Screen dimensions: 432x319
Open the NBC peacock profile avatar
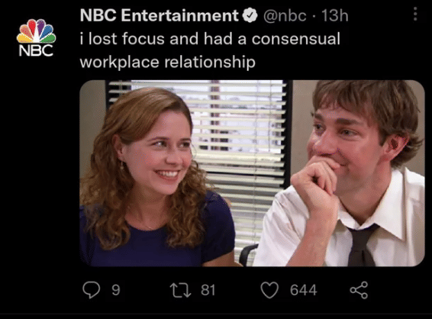pyautogui.click(x=36, y=37)
